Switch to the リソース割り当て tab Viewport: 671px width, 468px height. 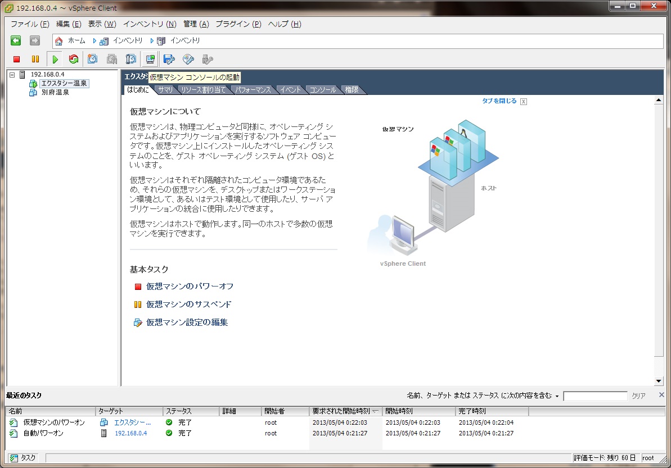(x=203, y=90)
